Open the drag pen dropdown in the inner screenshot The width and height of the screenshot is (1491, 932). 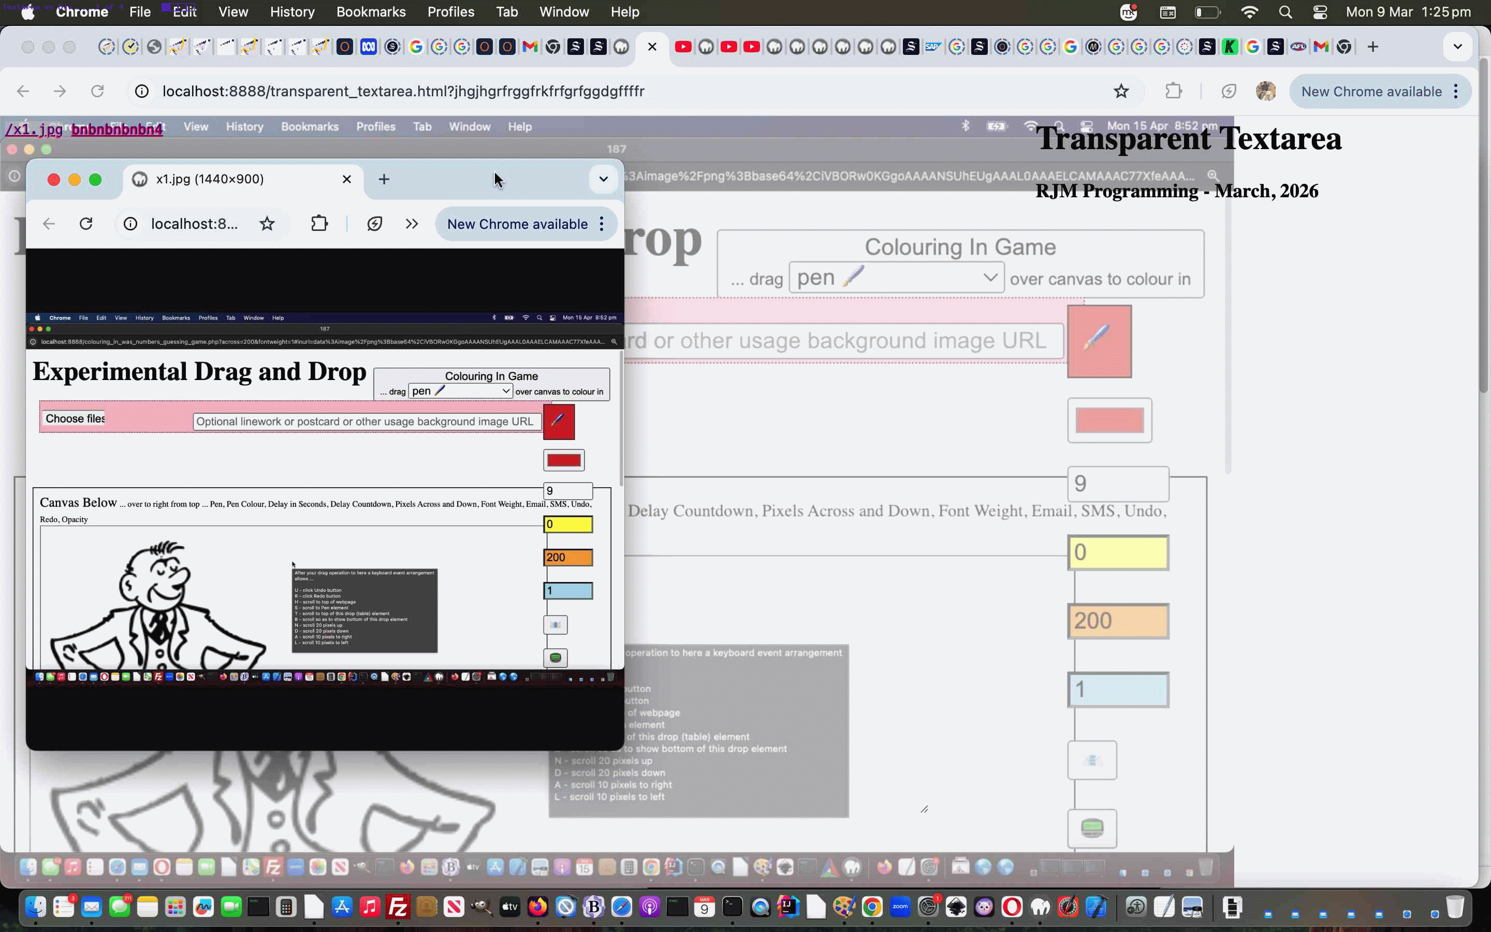click(460, 390)
